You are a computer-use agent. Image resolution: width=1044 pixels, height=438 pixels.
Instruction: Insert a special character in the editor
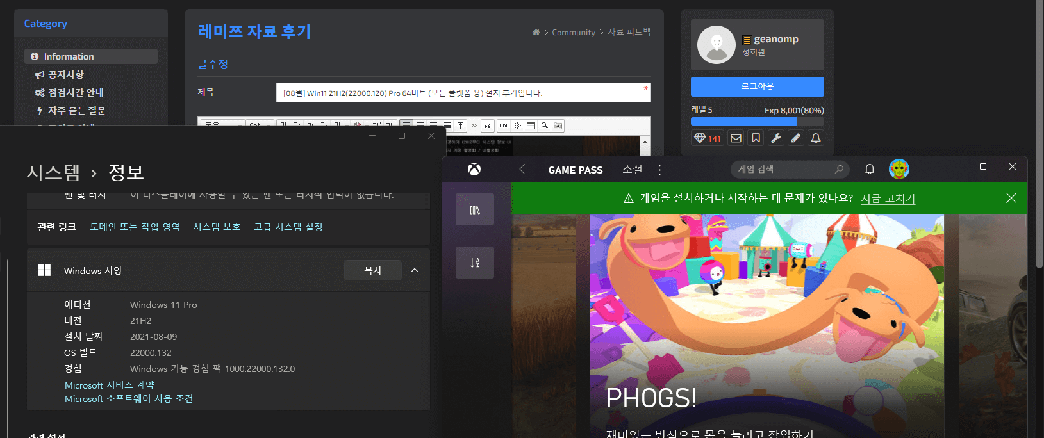pyautogui.click(x=518, y=126)
